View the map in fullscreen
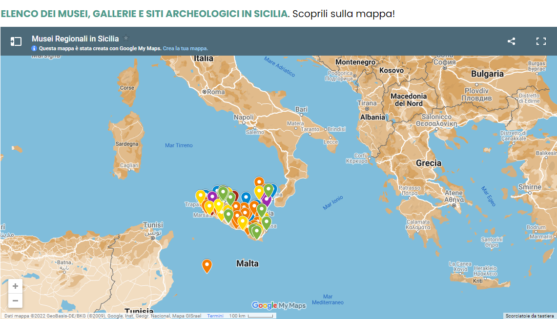The height and width of the screenshot is (319, 557). tap(541, 41)
